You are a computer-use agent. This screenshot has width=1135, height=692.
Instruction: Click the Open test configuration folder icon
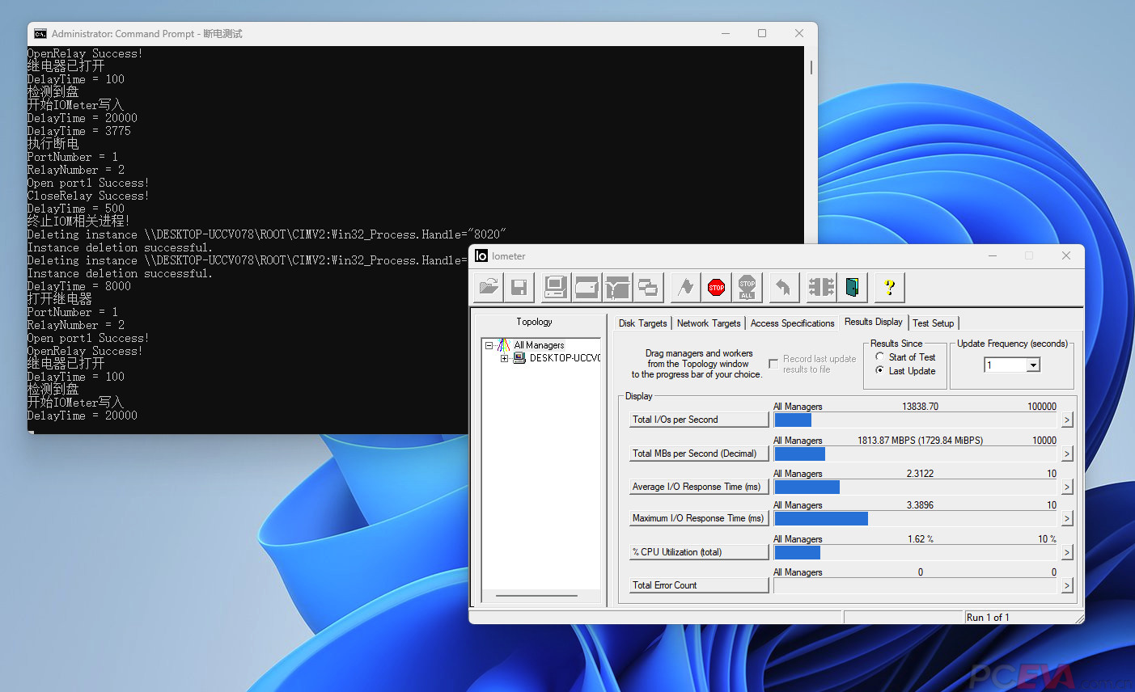[489, 287]
